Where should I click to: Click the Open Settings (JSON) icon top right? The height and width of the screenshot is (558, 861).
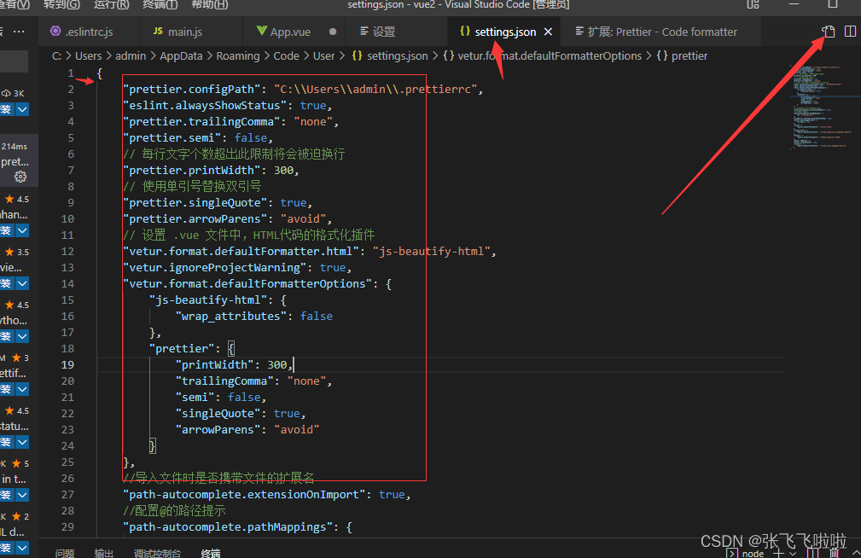pyautogui.click(x=827, y=31)
